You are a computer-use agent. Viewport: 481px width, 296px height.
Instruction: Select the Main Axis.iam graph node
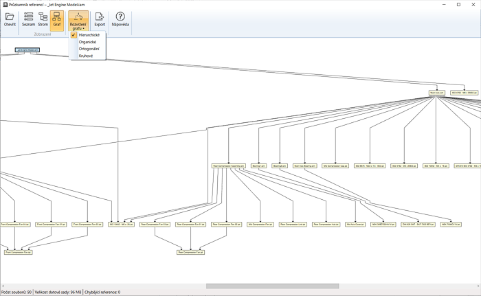tap(438, 92)
